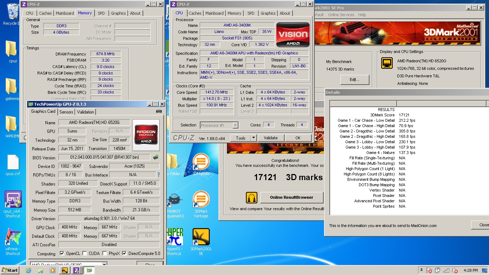Open the Start menu
Viewport: 489px width, 275px height.
10,270
